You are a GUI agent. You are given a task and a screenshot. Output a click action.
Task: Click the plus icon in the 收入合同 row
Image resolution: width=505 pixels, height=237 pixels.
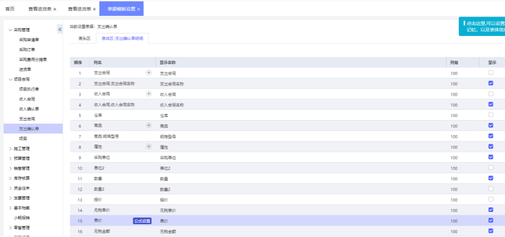pos(149,94)
